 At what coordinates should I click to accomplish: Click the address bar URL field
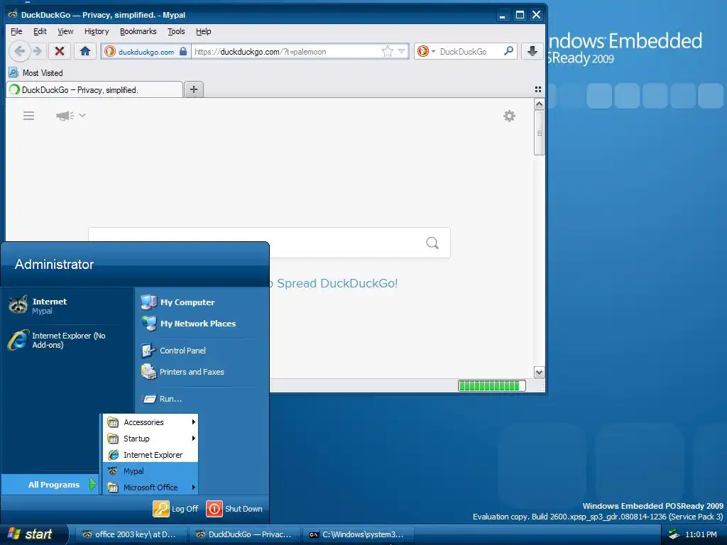pos(286,51)
